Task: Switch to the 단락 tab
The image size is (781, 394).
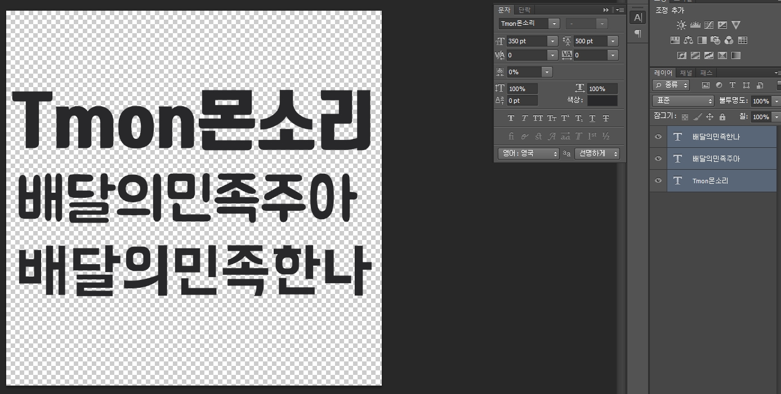Action: click(x=524, y=10)
